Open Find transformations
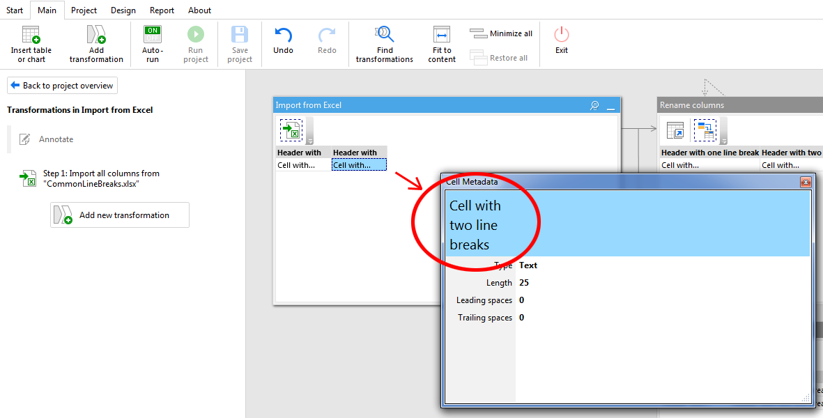Screen dimensions: 823x418 [x=384, y=45]
